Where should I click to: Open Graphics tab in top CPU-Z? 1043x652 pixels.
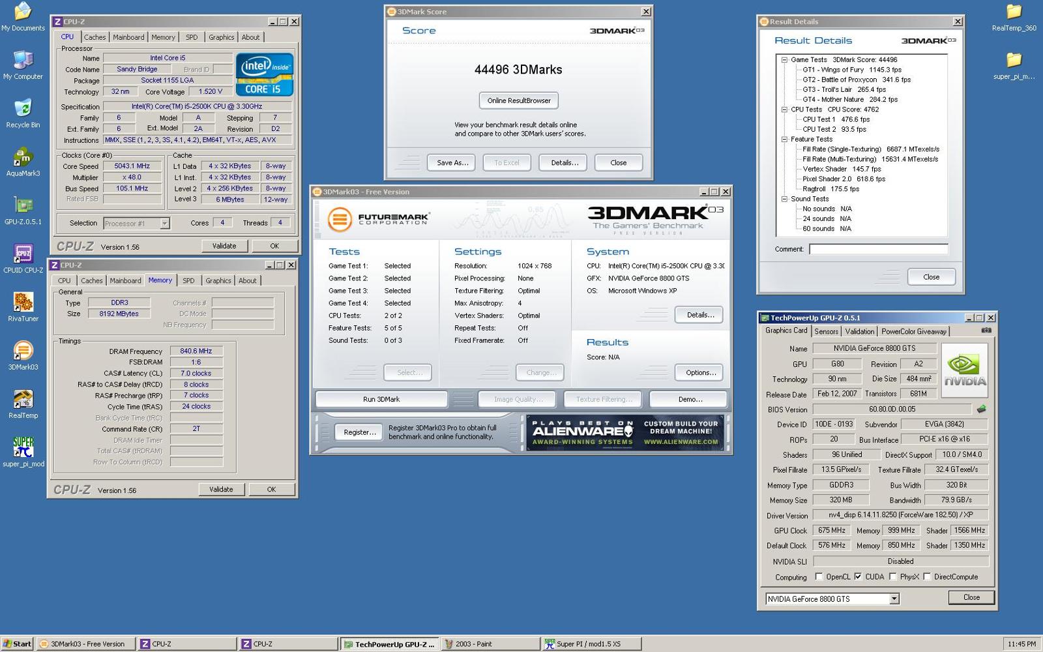pyautogui.click(x=221, y=37)
